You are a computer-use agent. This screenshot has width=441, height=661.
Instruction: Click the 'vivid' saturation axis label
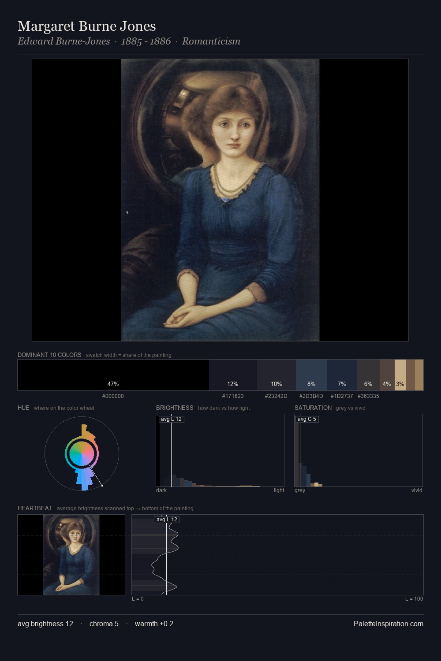[417, 490]
